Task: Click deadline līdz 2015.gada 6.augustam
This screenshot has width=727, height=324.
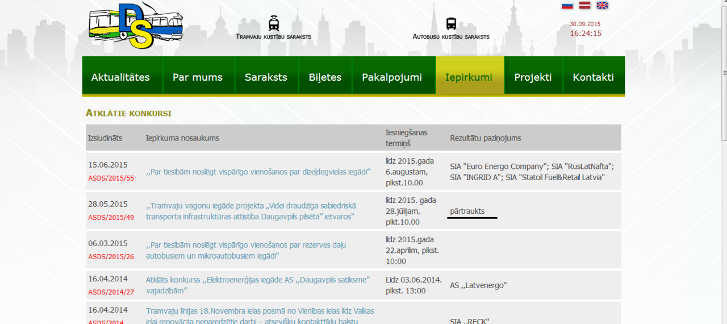Action: click(410, 172)
